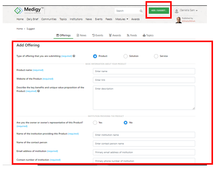The image size is (224, 170).
Task: Go to Home breadcrumb link
Action: point(19,29)
